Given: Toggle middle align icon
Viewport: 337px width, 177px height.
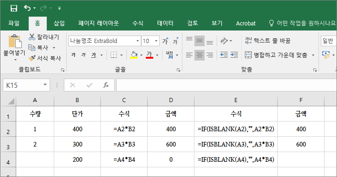Looking at the screenshot, I should tap(200, 41).
